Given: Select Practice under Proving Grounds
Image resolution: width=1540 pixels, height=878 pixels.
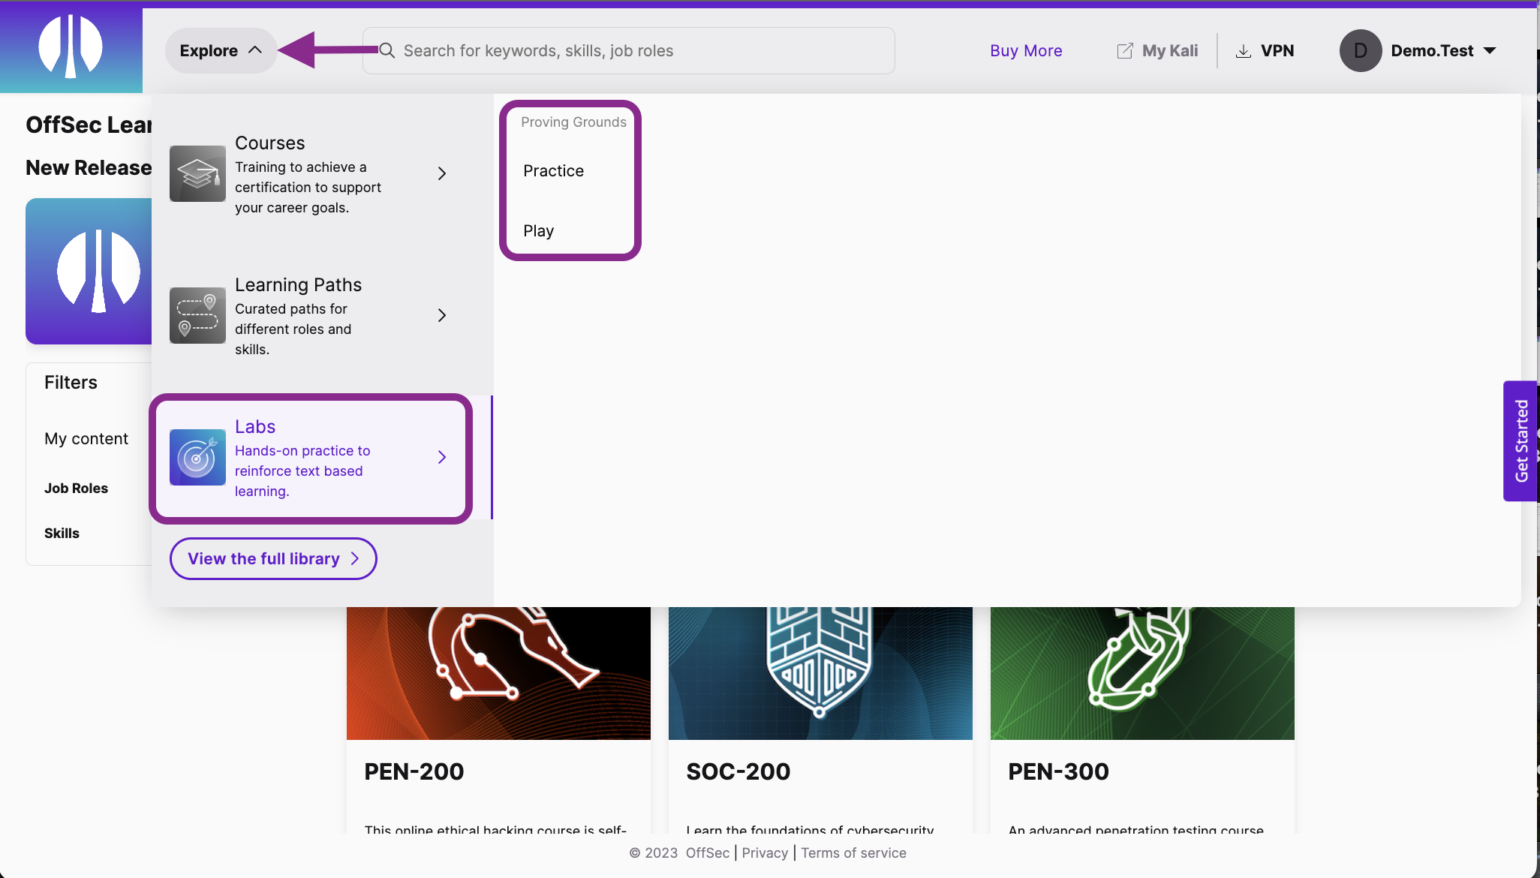Looking at the screenshot, I should (552, 170).
